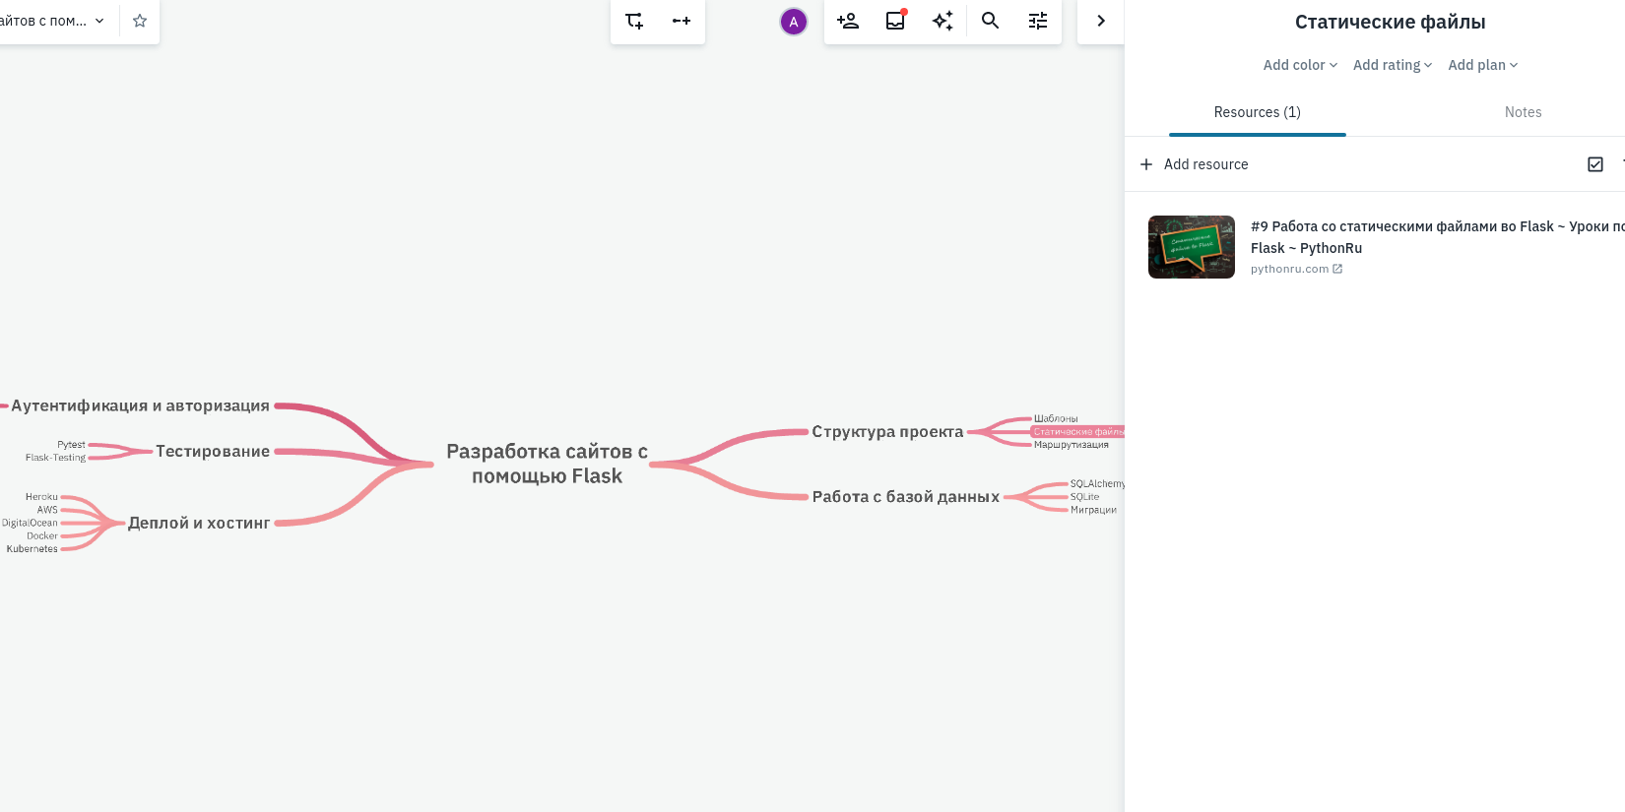The width and height of the screenshot is (1625, 812).
Task: Open the invite collaborator icon
Action: [848, 21]
